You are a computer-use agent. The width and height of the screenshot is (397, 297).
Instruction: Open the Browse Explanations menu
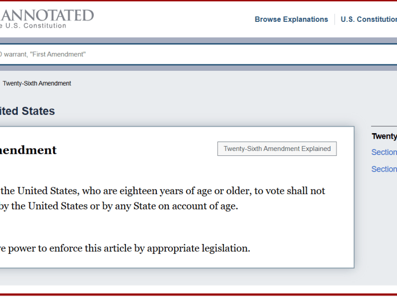291,19
